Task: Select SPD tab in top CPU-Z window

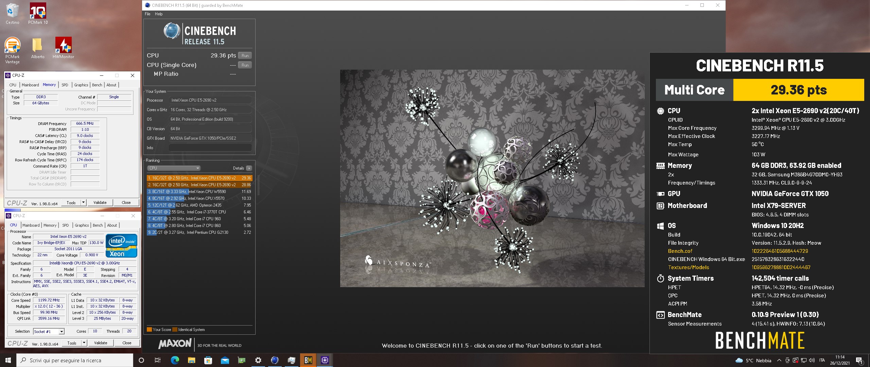Action: point(65,85)
